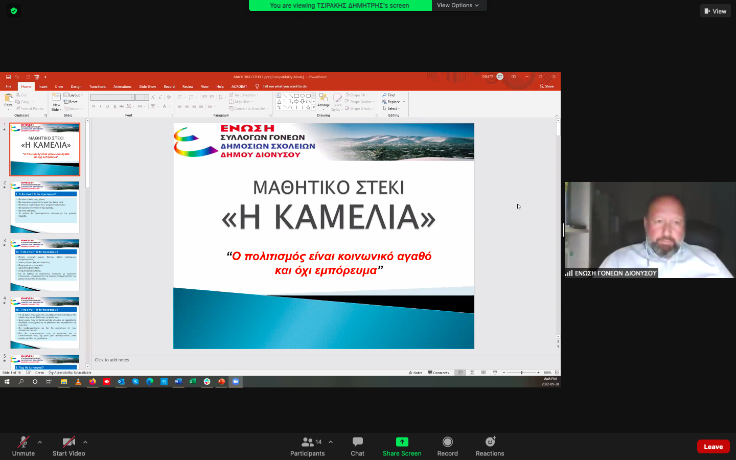Click the Tell me lightbulb icon
This screenshot has width=736, height=460.
coord(257,86)
